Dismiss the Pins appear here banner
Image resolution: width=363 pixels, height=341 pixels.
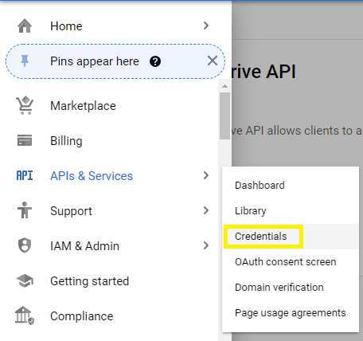tap(213, 61)
